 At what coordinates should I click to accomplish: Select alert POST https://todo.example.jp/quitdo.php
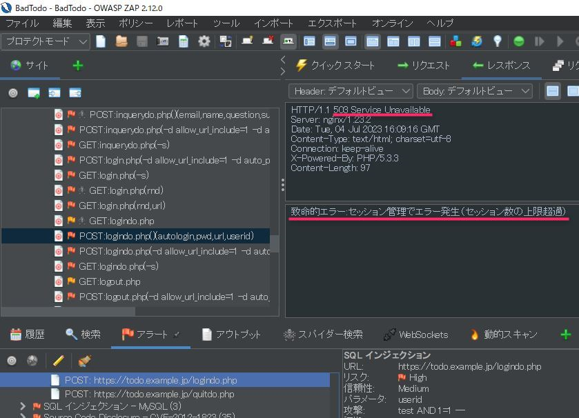[x=150, y=394]
